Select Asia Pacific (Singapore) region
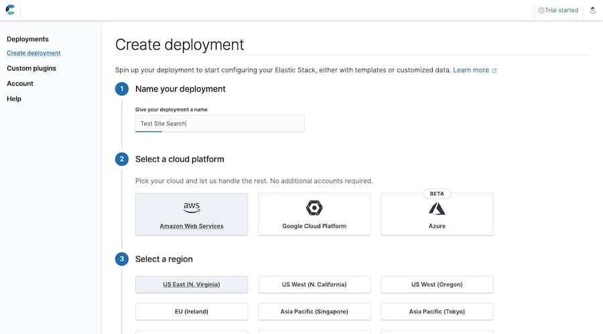 point(314,311)
